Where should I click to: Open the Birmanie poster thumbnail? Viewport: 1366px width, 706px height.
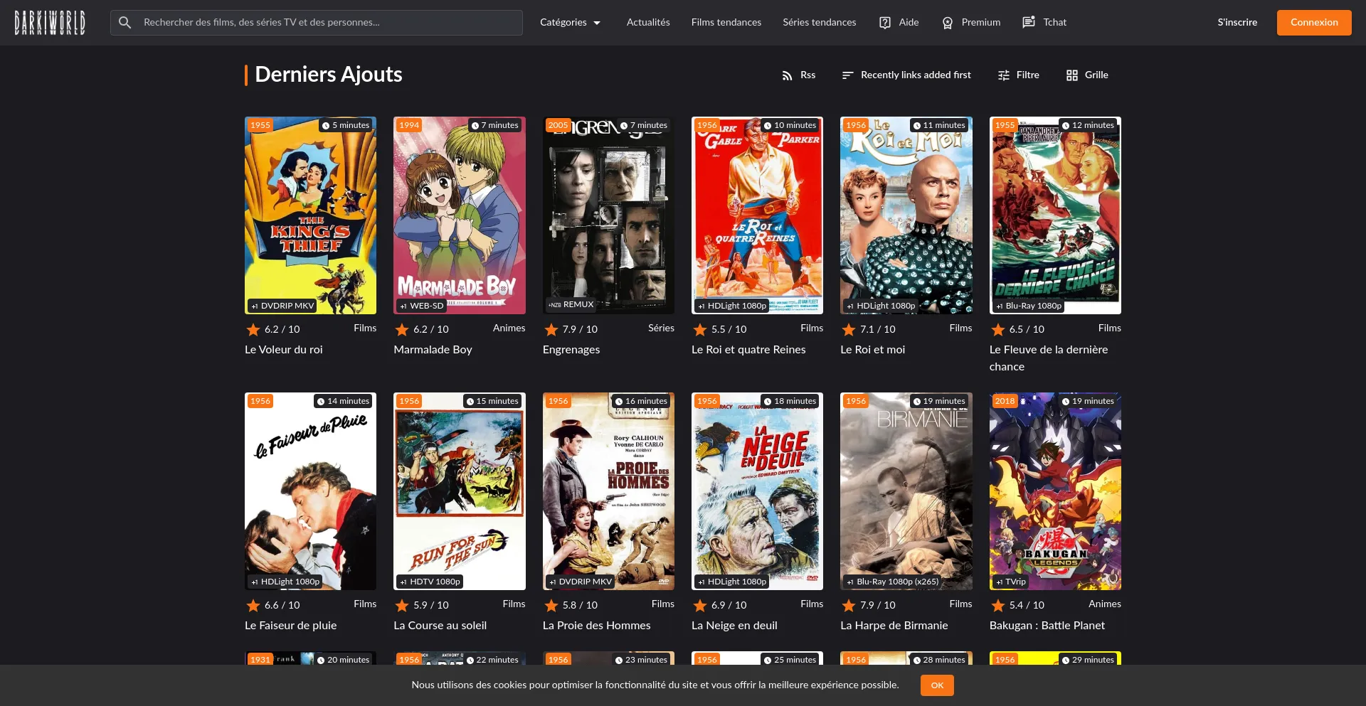coord(906,491)
